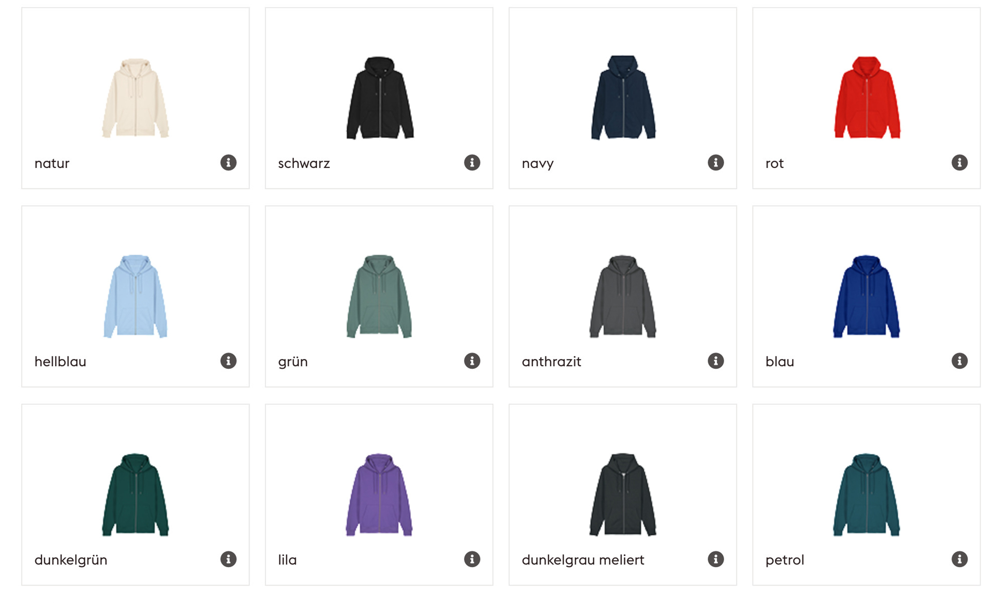Open info icon for schwarz hoodie
This screenshot has height=603, width=994.
[x=472, y=163]
